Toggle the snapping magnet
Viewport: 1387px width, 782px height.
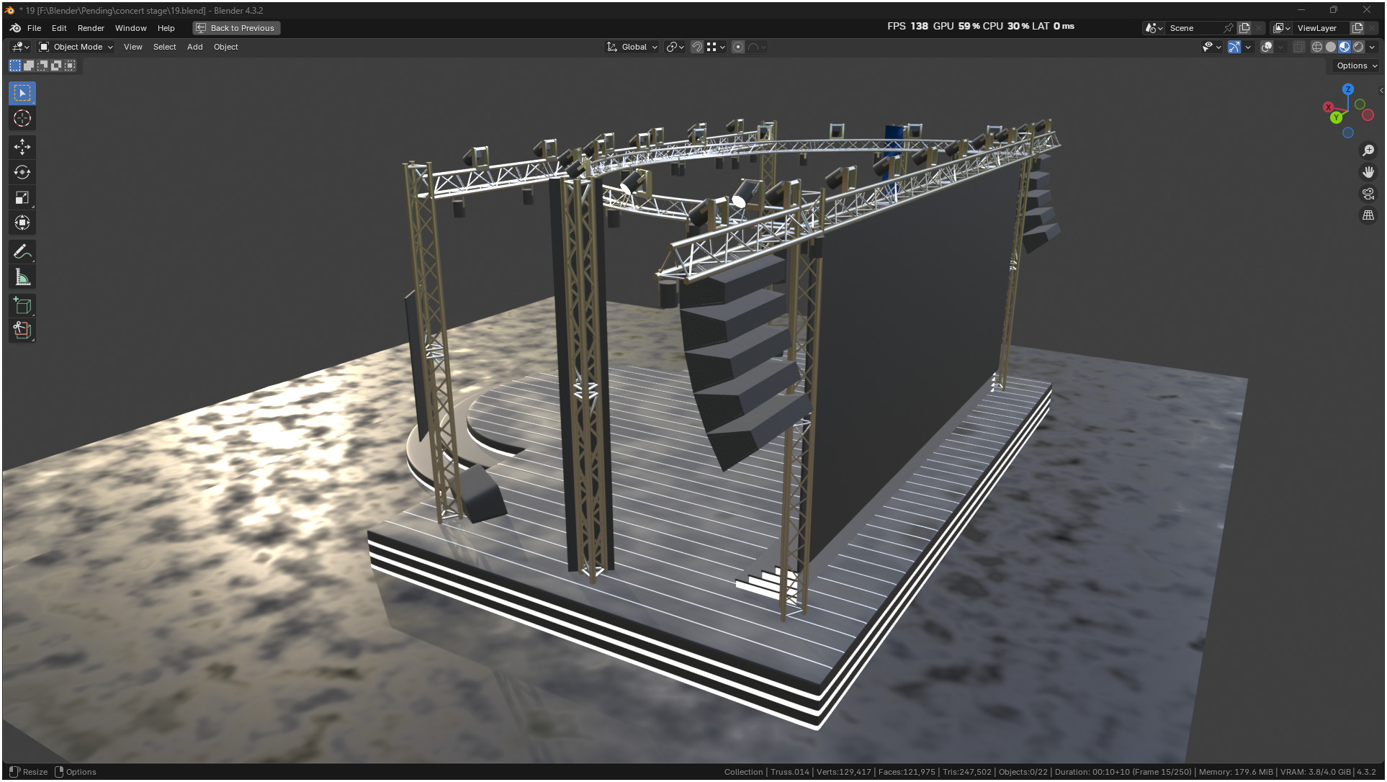coord(696,47)
